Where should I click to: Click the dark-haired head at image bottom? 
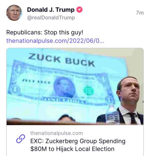click(67, 118)
